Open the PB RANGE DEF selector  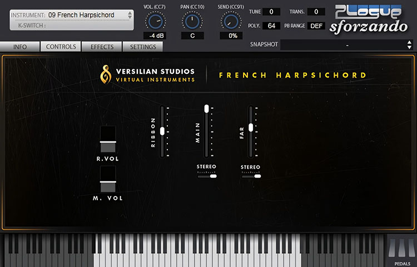316,26
